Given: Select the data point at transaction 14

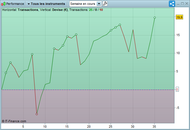Looking at the screenshot, I should (63, 45).
